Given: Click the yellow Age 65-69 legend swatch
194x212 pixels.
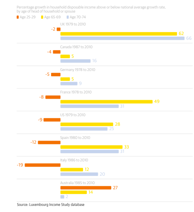Looking at the screenshot, I should point(42,17).
